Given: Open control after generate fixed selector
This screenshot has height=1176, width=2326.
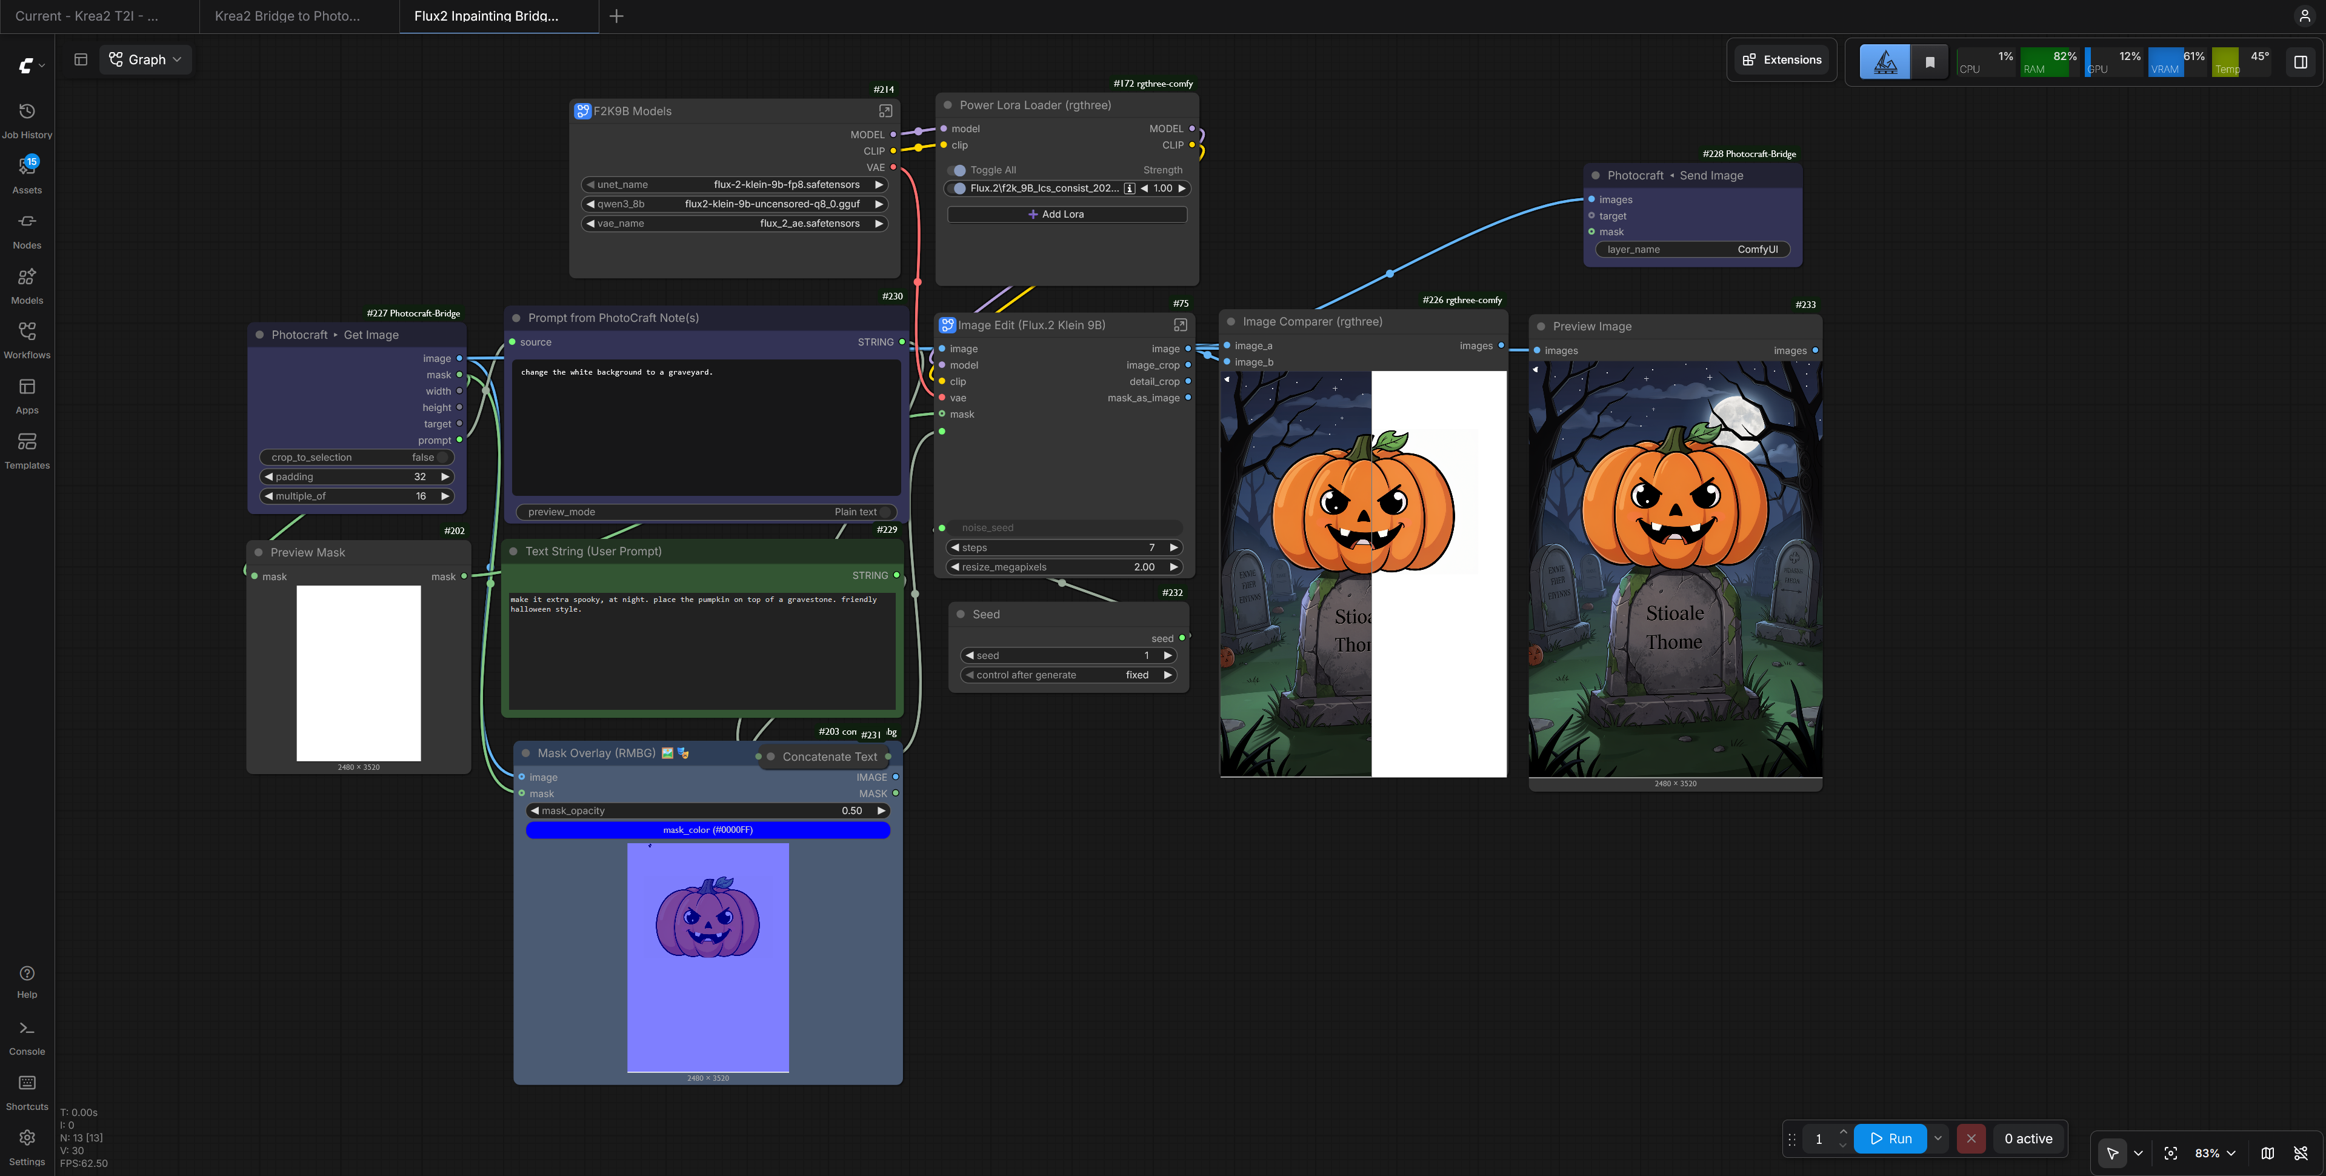Looking at the screenshot, I should tap(1068, 675).
